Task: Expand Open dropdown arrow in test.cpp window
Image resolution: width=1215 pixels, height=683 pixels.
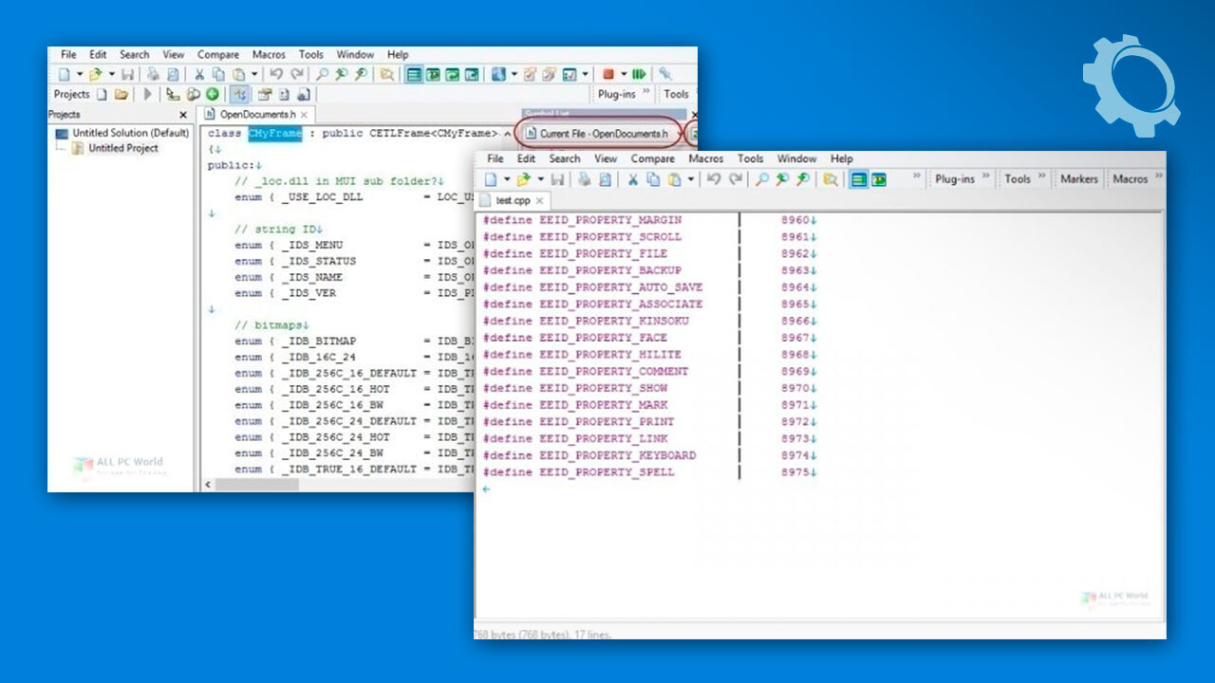Action: coord(540,179)
